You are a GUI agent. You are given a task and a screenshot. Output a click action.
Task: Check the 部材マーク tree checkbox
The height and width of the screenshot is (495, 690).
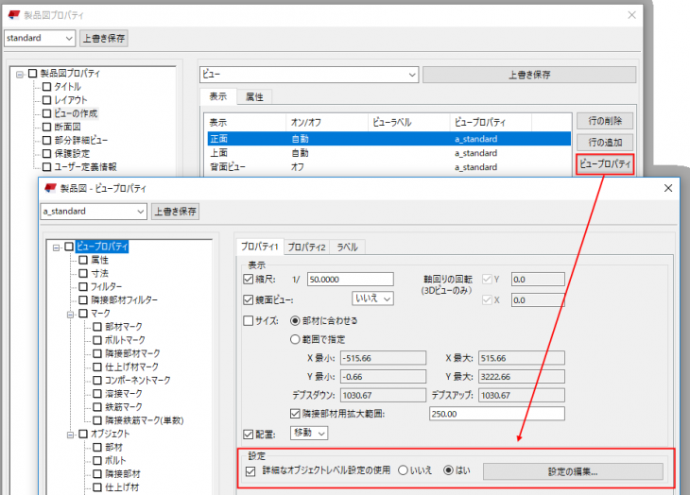[97, 327]
